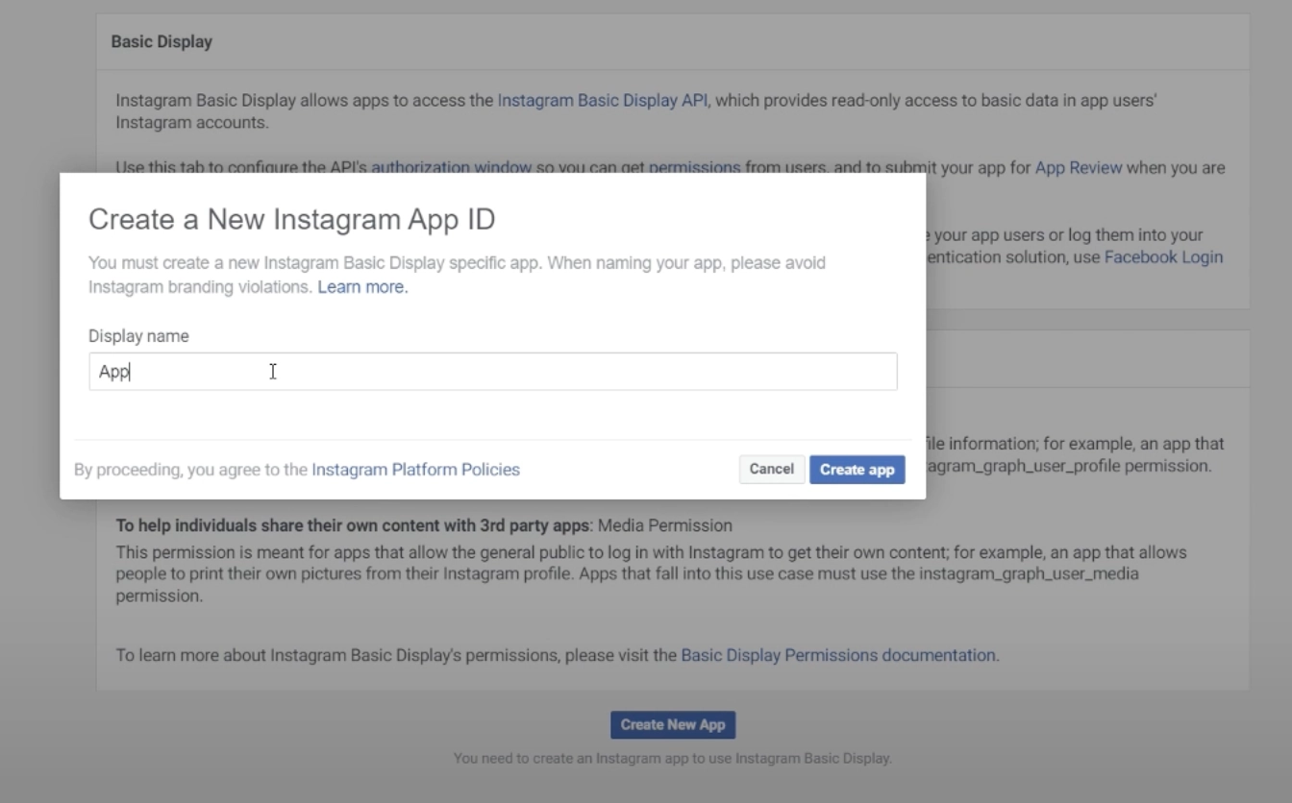Open the Basic Display Permissions documentation link
Viewport: 1292px width, 803px height.
[x=838, y=655]
